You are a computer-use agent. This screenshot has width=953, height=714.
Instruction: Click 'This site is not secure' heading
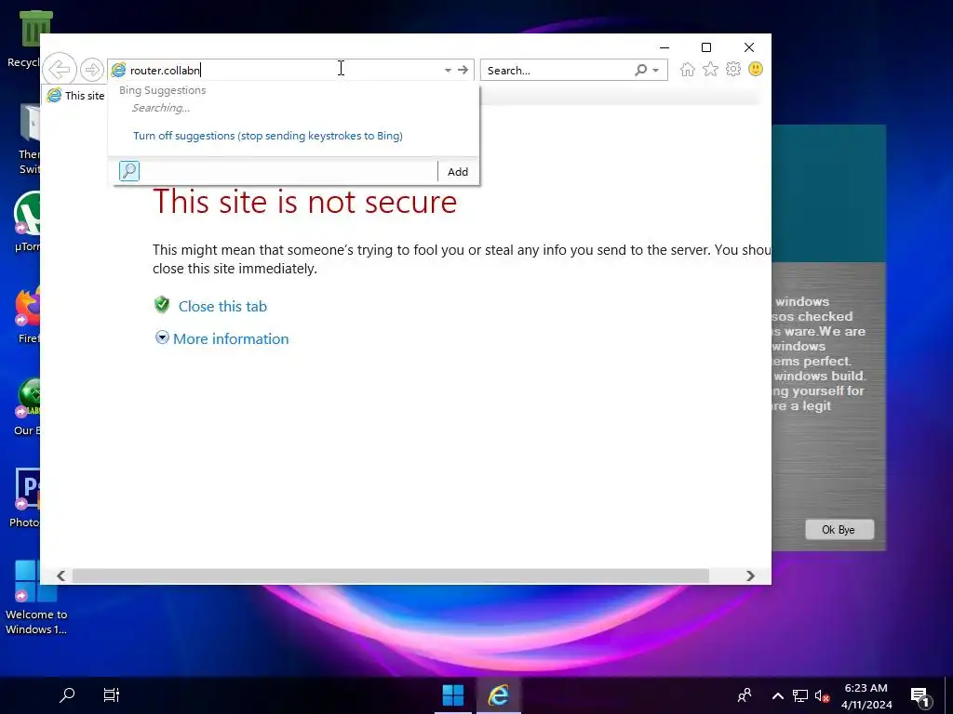pyautogui.click(x=304, y=202)
